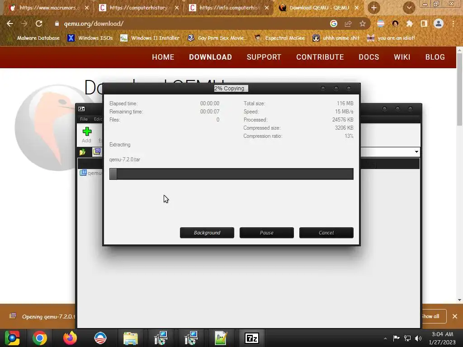Open BLOG page link
463x347 pixels.
[x=435, y=57]
